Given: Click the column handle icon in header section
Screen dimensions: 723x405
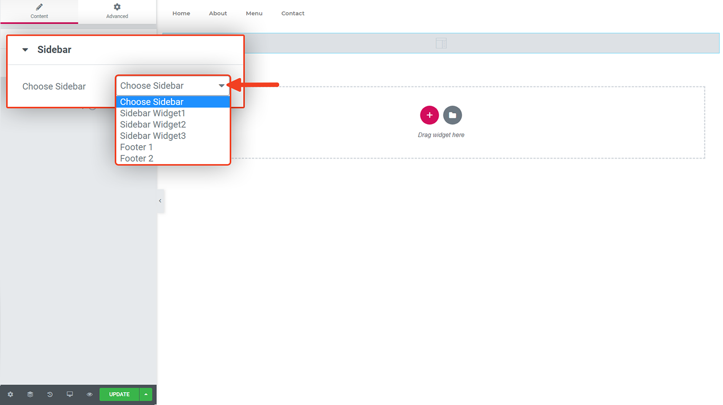Looking at the screenshot, I should point(441,43).
